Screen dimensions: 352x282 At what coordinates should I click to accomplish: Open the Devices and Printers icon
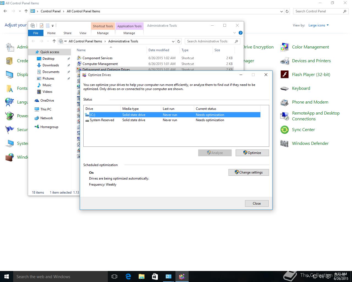284,61
